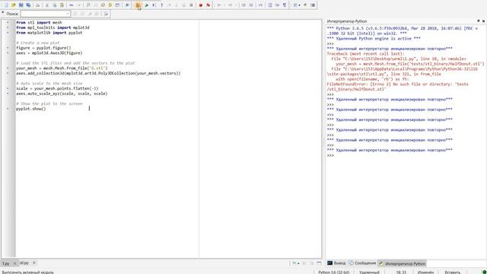
Task: Switch to the stl.py editor tab
Action: click(24, 263)
